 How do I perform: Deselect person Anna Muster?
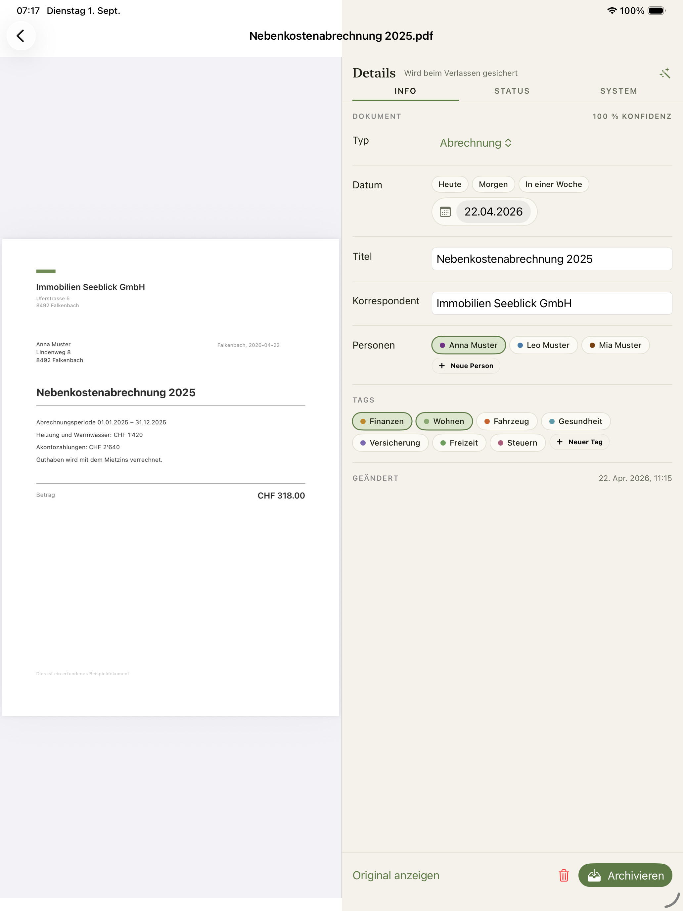click(x=469, y=345)
